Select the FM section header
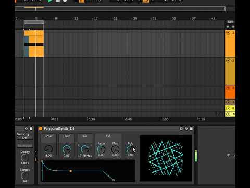250x188 pixels. (108, 136)
